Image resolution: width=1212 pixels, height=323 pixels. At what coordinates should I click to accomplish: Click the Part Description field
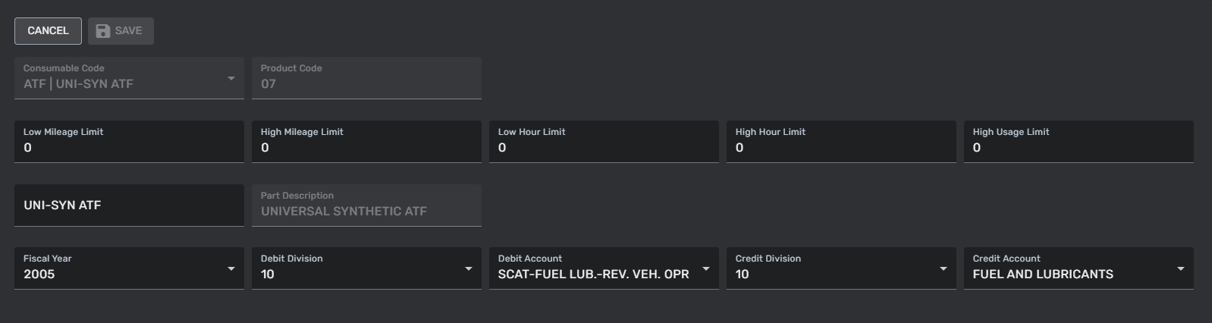pos(366,211)
